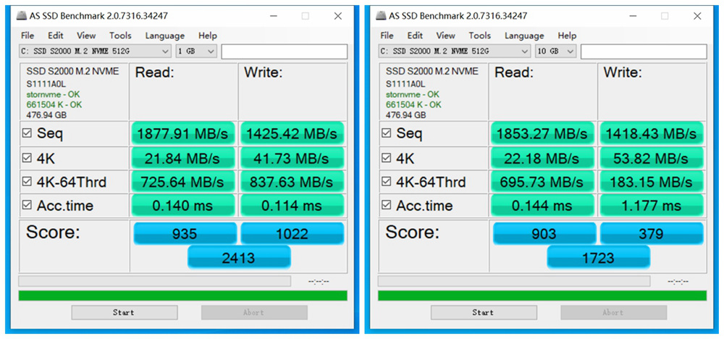The height and width of the screenshot is (339, 724).
Task: Open View menu in left window
Action: [86, 35]
